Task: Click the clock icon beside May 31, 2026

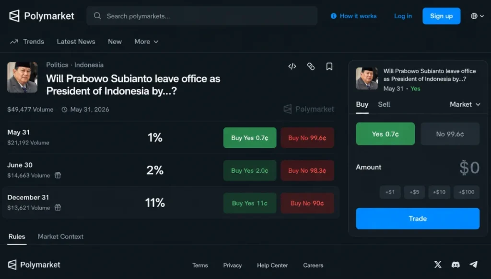Action: point(64,110)
